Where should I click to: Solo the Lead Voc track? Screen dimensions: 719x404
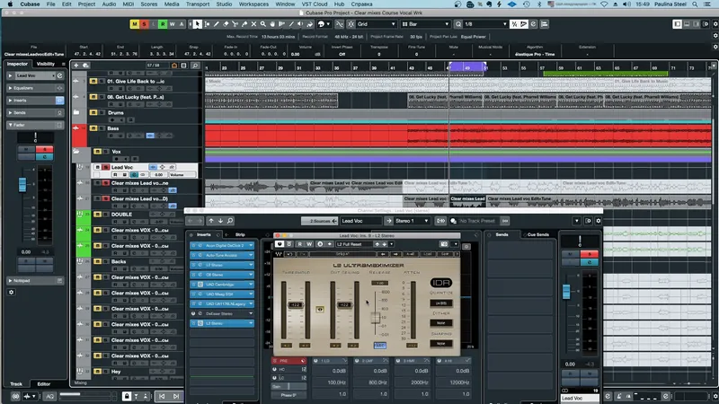coord(105,167)
